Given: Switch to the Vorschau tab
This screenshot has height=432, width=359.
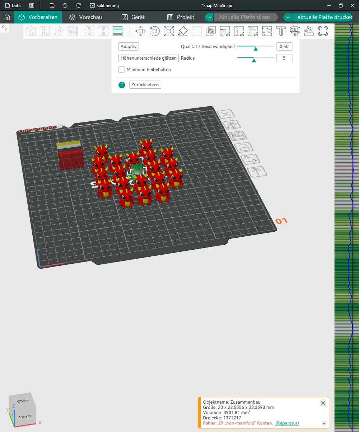Looking at the screenshot, I should coord(86,17).
